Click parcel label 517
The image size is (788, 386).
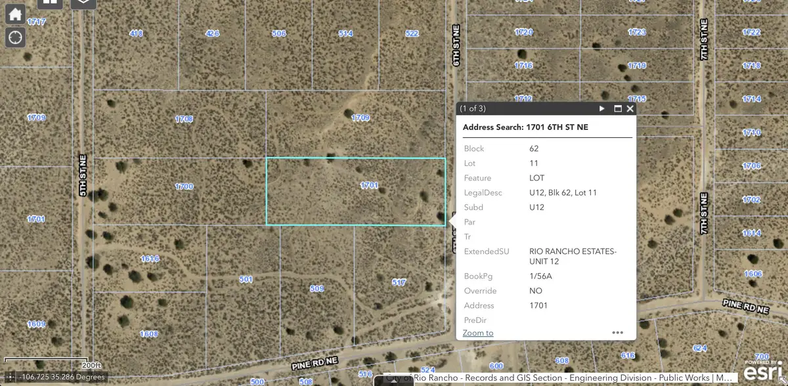pos(399,282)
